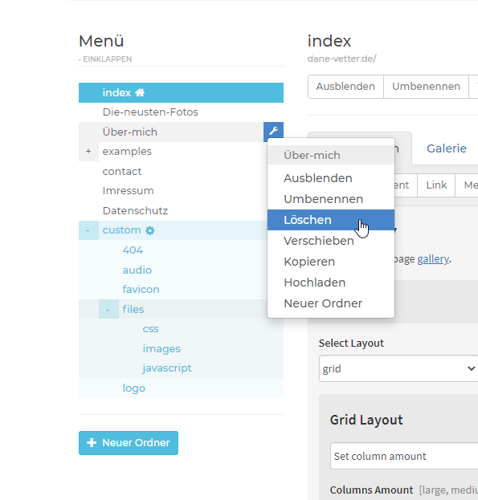Expand the examples folder with plus
Image resolution: width=478 pixels, height=500 pixels.
pos(88,152)
